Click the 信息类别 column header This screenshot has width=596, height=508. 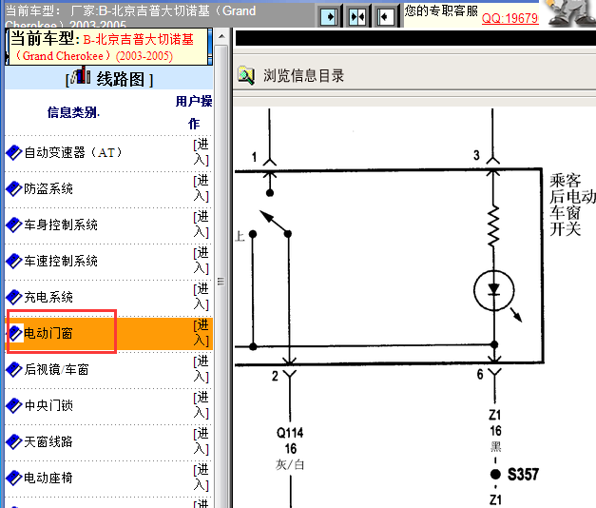pos(73,112)
